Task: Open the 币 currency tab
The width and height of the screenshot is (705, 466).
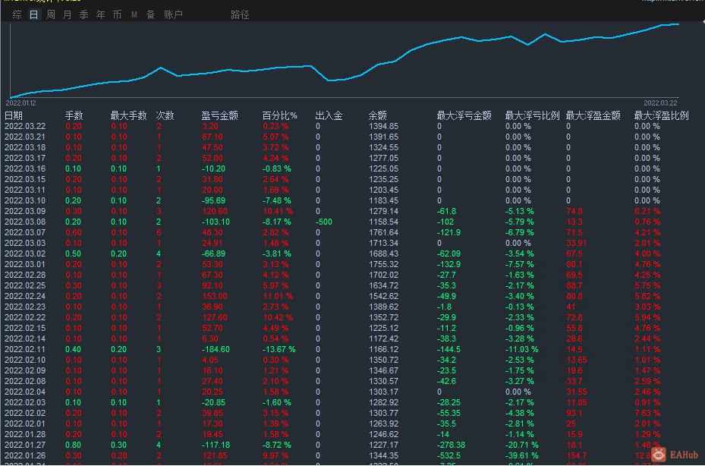Action: (x=118, y=15)
